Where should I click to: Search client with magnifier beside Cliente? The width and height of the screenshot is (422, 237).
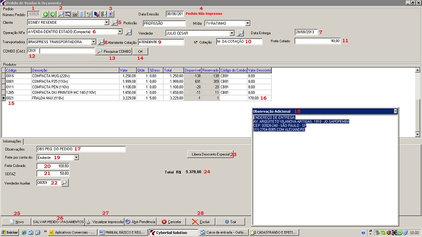tap(114, 23)
